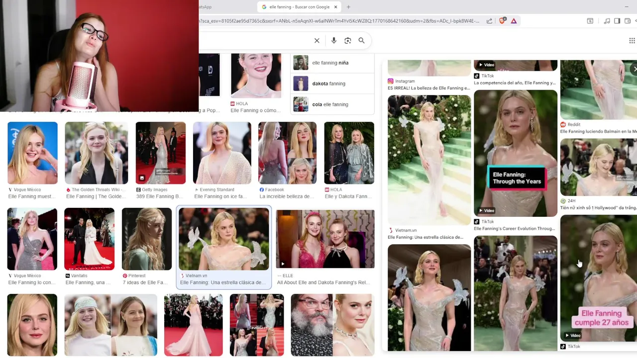Select the 'elle fanning - Buscar con Google' tab
Viewport: 637px width, 358px height.
[299, 7]
